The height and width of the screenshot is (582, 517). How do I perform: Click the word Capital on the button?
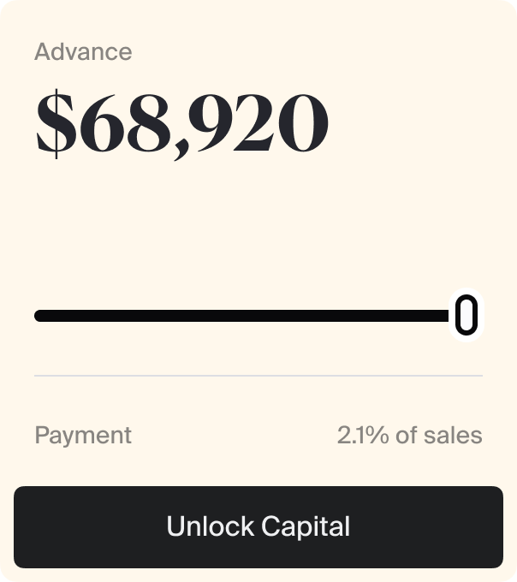306,526
